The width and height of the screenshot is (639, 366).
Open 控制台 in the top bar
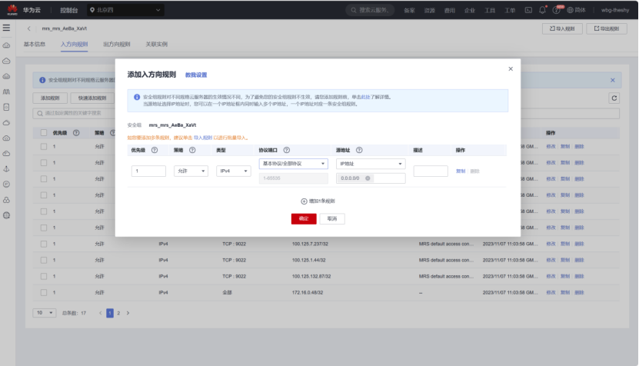click(69, 10)
